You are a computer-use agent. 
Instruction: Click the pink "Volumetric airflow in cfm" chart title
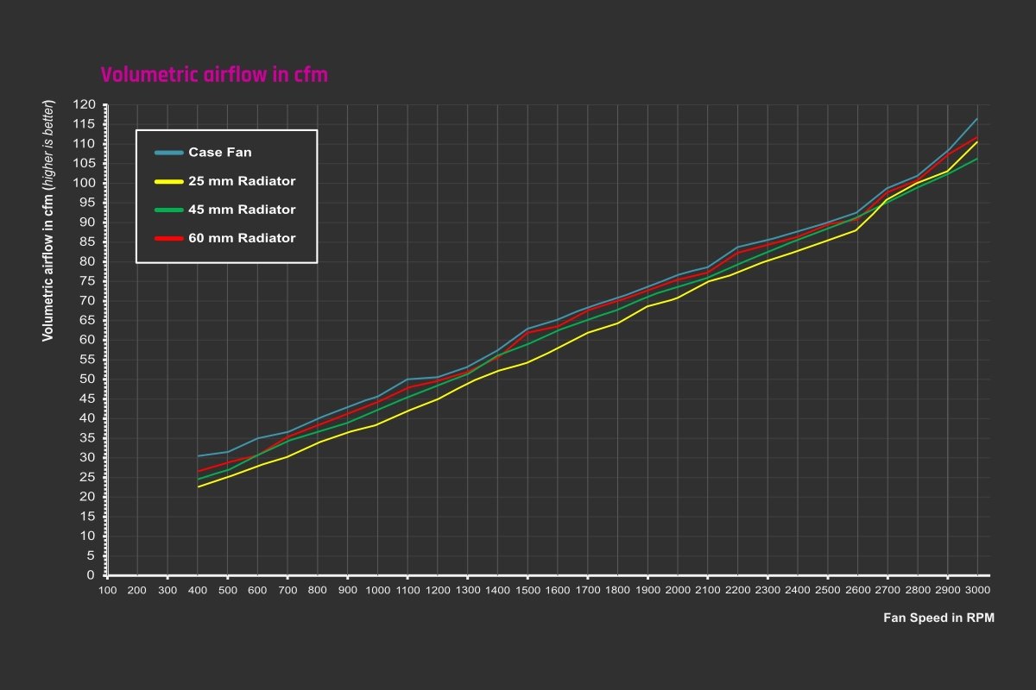[214, 75]
